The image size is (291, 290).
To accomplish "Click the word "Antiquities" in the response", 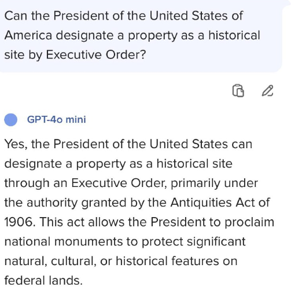I will coord(201,203).
